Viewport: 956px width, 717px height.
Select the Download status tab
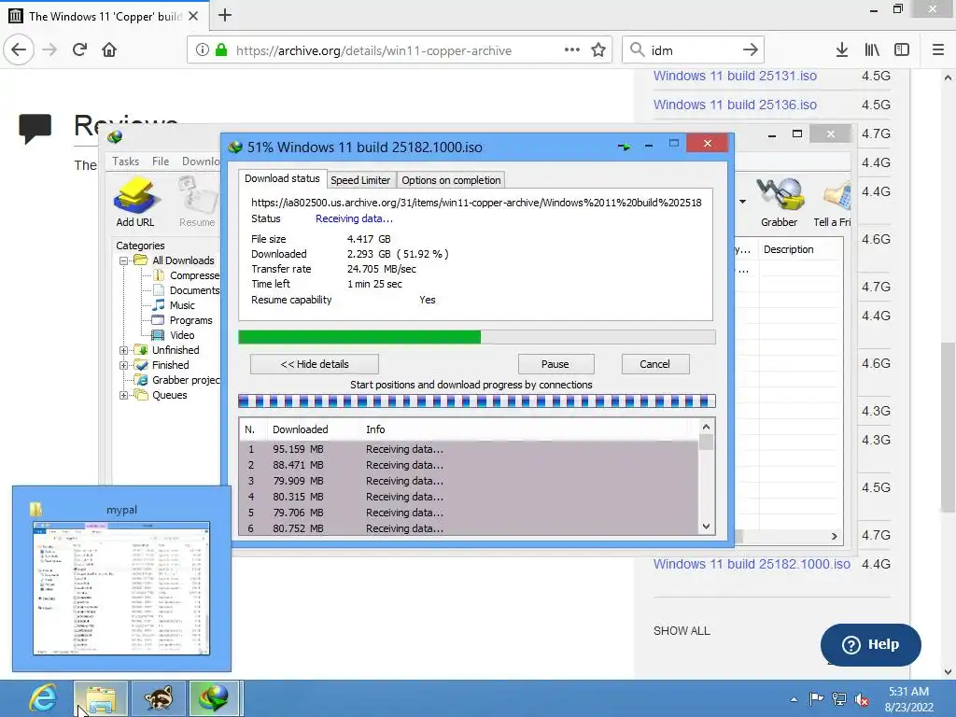282,178
